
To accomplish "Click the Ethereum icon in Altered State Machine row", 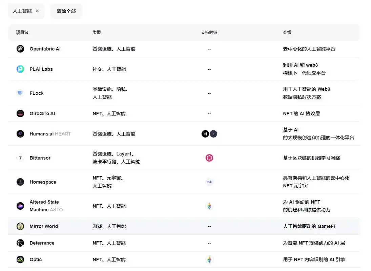I will point(209,206).
